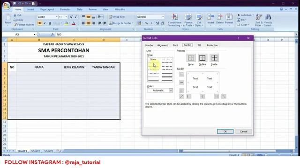Open the Merge & Center dropdown arrow
Screen dimensions: 300x168
coord(133,23)
